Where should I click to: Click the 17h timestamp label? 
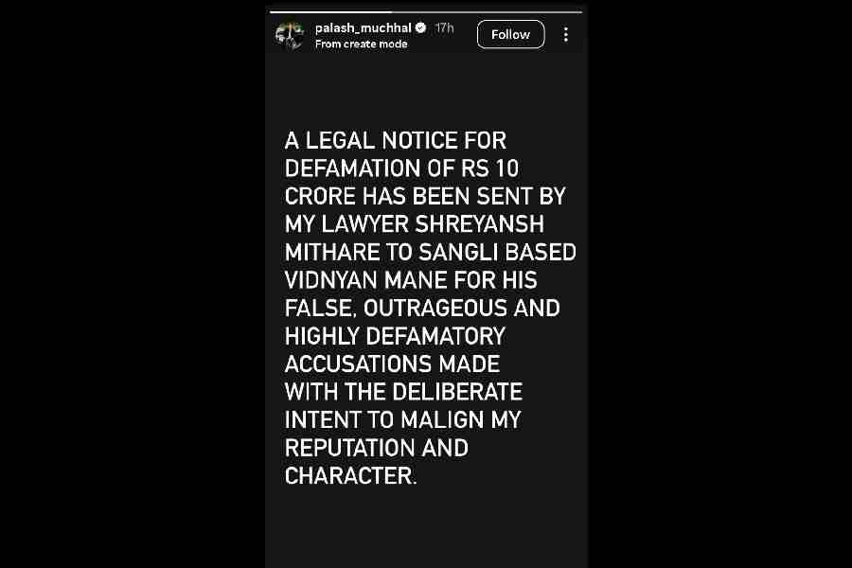pyautogui.click(x=444, y=28)
